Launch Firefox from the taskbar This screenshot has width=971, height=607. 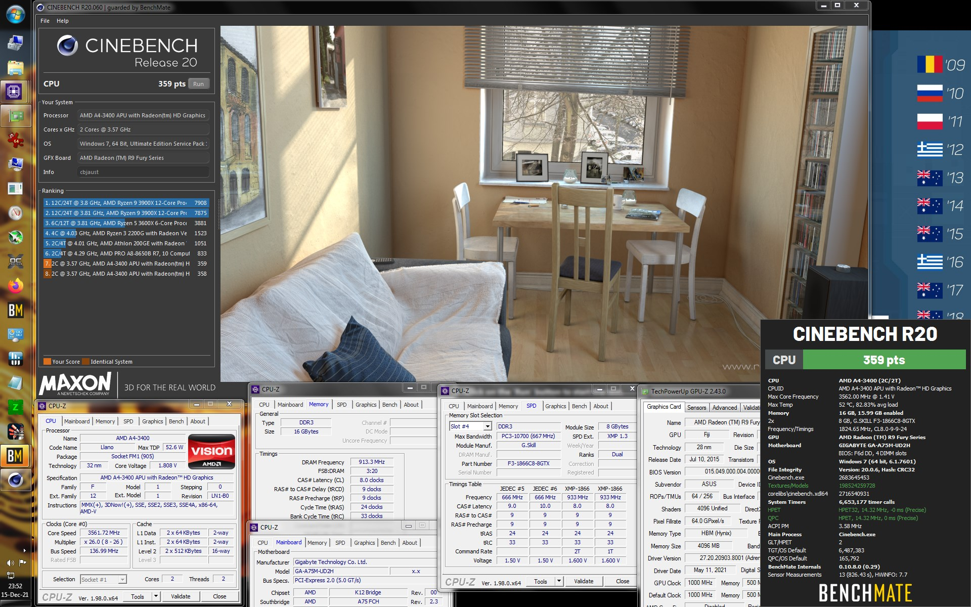pos(15,286)
